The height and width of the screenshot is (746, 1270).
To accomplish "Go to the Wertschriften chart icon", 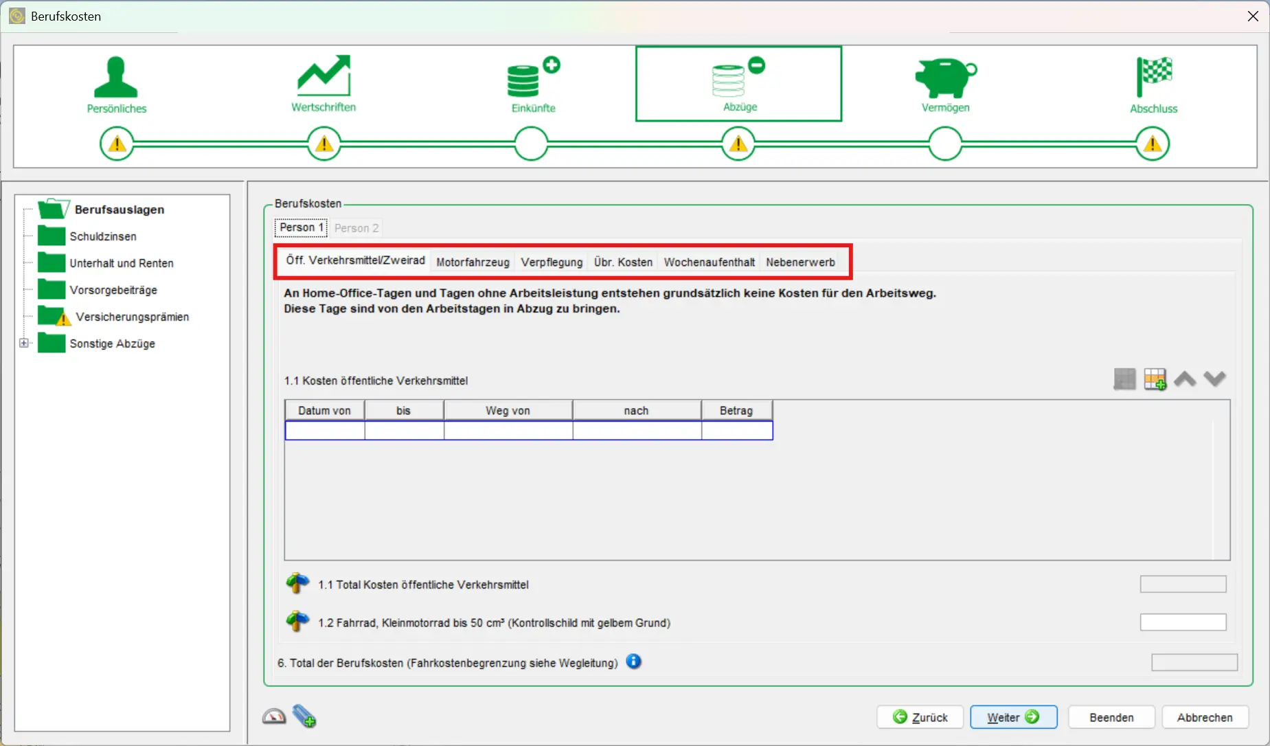I will point(324,76).
